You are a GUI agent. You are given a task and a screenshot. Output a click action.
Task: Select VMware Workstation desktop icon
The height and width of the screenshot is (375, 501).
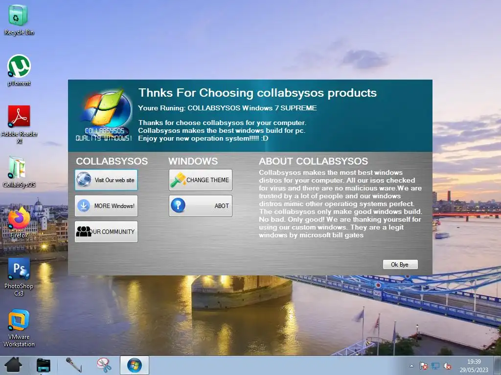coord(19,328)
